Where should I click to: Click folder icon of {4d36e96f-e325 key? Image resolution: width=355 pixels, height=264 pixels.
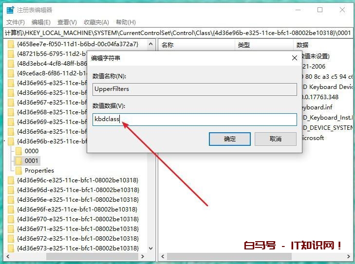11,209
